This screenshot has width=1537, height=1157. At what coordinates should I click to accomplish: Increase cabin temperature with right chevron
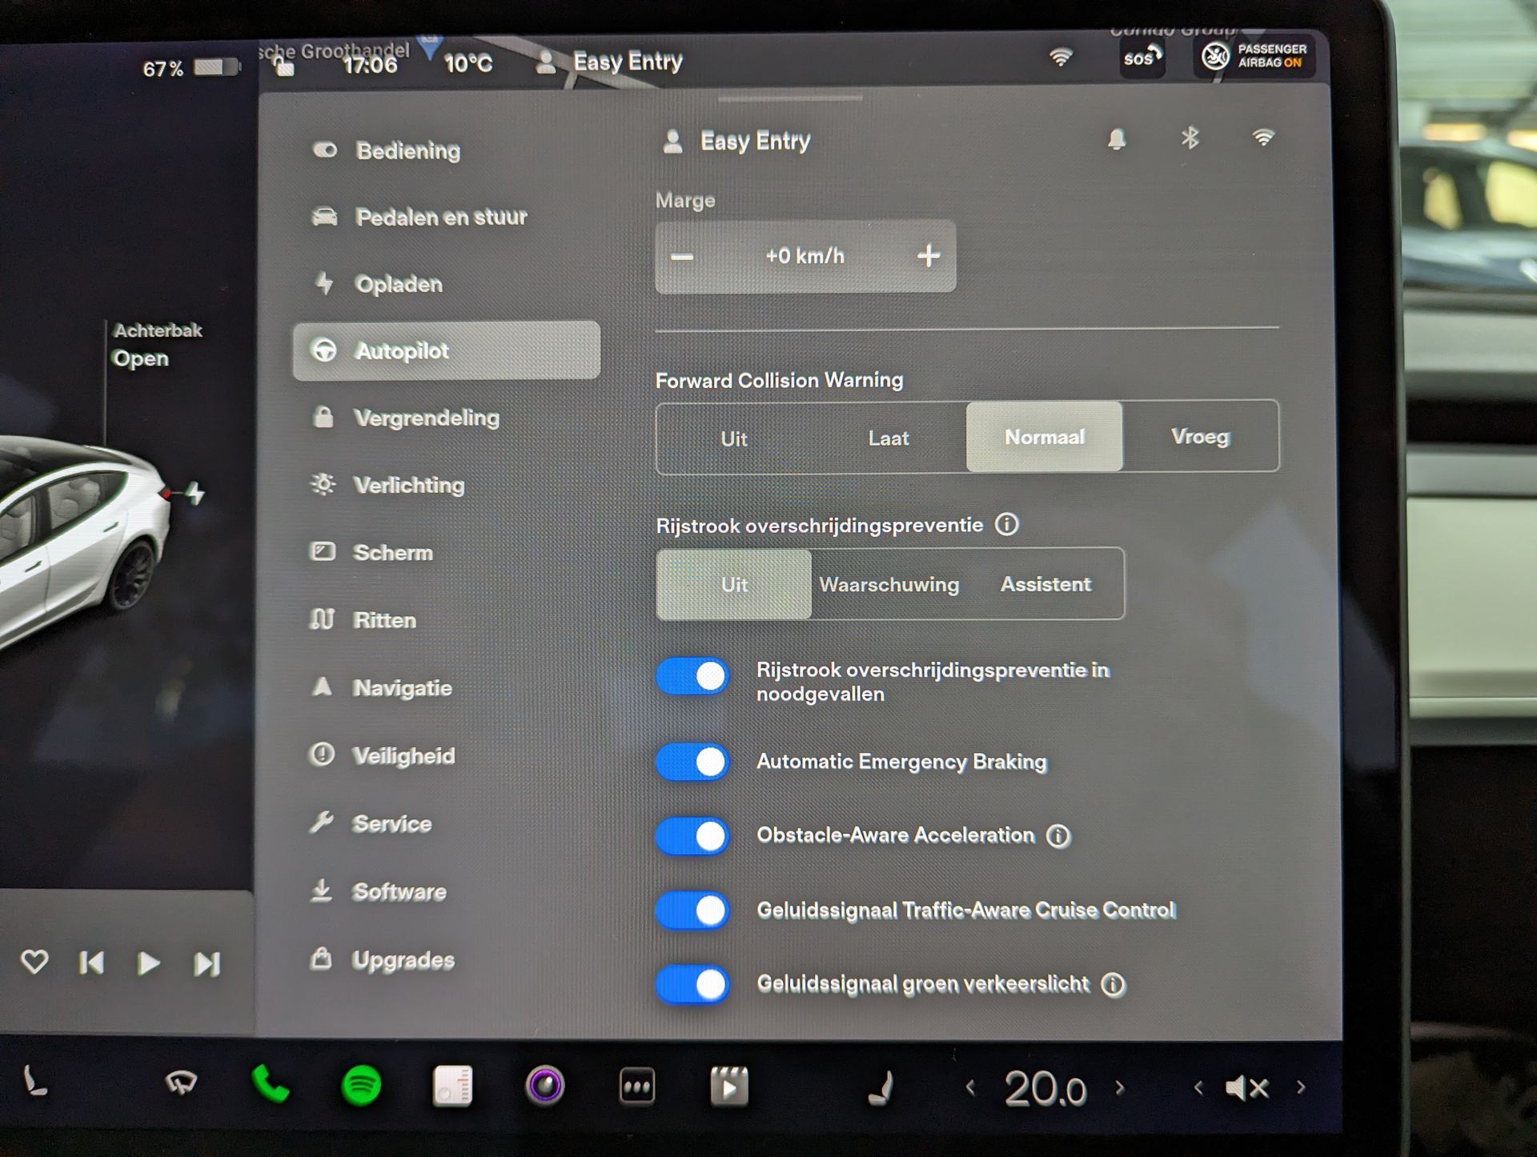pyautogui.click(x=1120, y=1087)
